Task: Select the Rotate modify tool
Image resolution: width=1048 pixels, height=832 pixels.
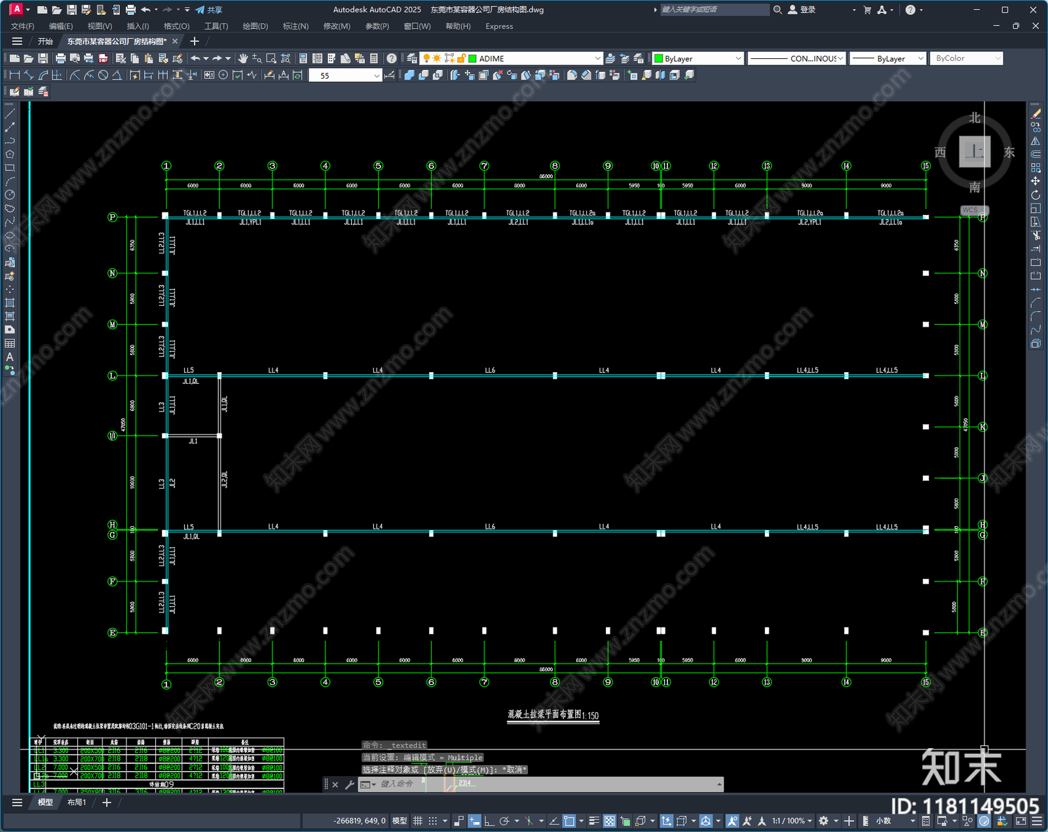Action: point(1036,195)
